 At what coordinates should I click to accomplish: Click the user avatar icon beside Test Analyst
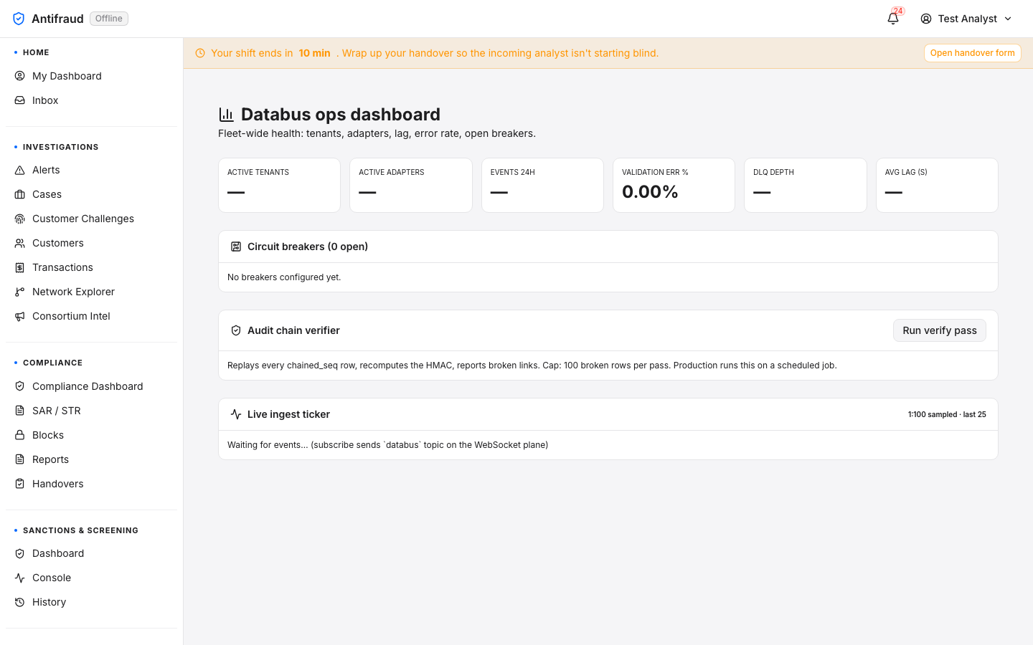tap(926, 19)
